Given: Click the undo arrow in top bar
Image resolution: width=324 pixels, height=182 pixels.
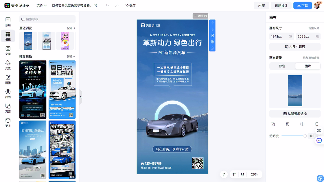Looking at the screenshot, I should pyautogui.click(x=108, y=5).
